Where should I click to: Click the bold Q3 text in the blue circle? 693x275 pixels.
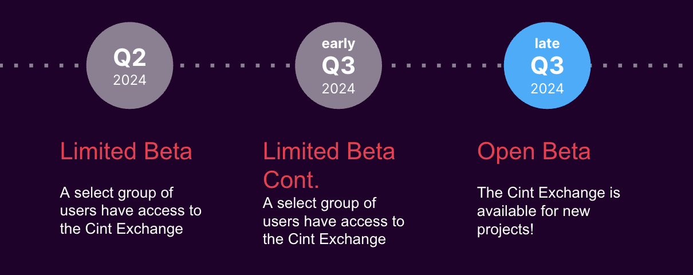[x=547, y=66]
